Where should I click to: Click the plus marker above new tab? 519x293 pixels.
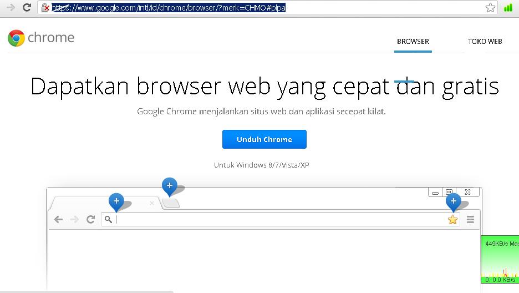point(170,186)
